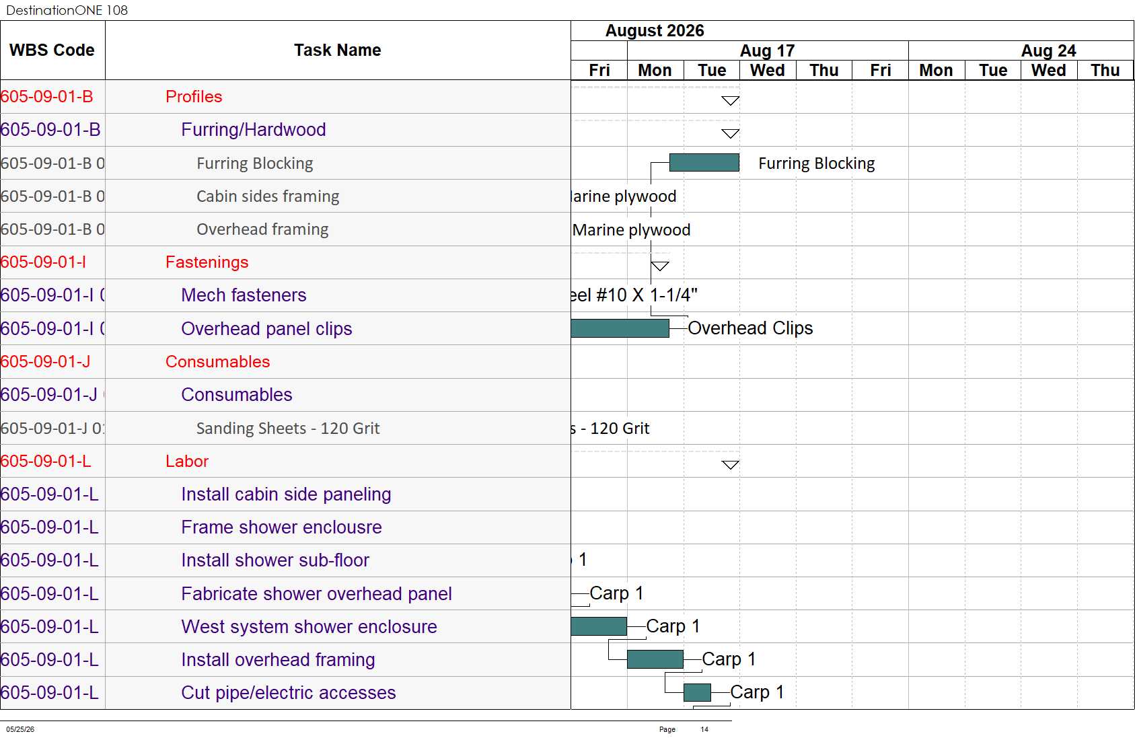Screen dimensions: 1135x738
Task: Click the Labor row summary end marker
Action: [x=731, y=465]
